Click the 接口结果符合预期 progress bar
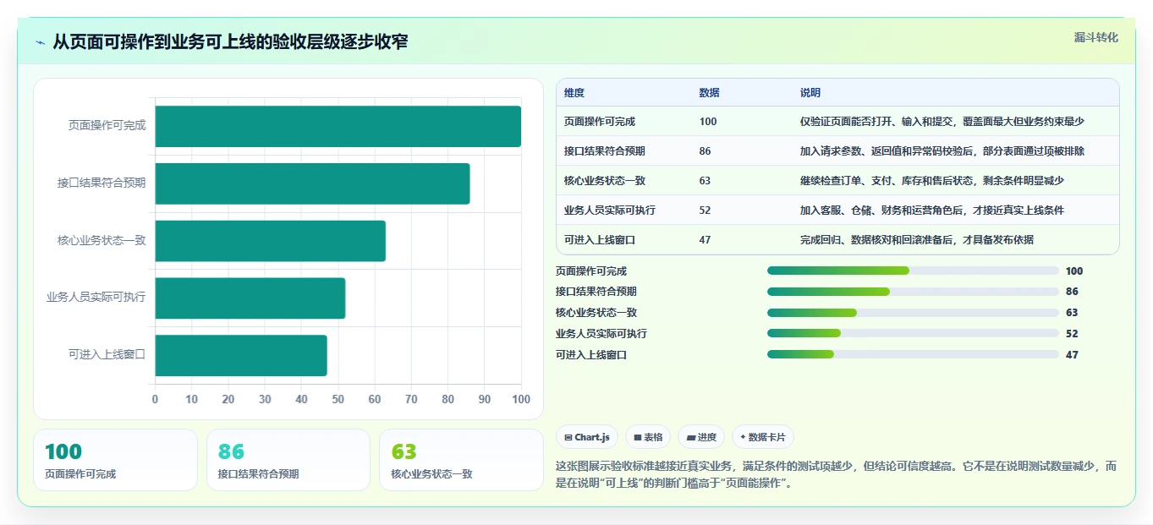Screen dimensions: 1153x525 pos(913,292)
